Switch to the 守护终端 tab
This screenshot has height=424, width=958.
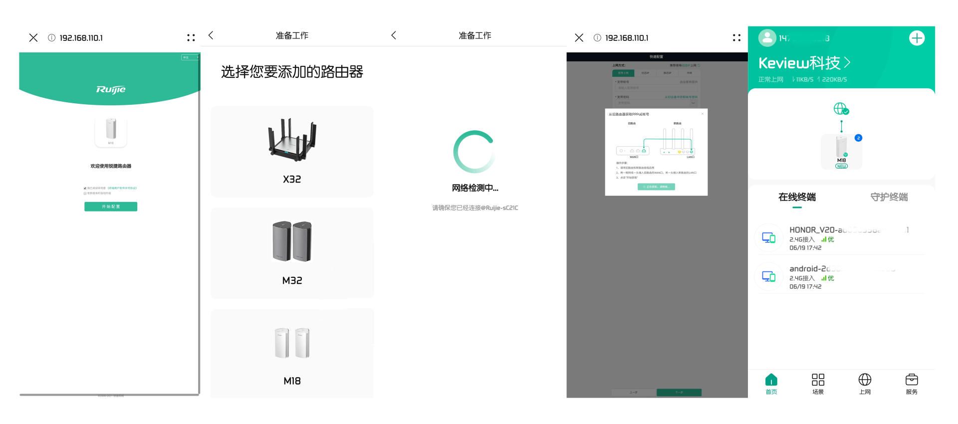pyautogui.click(x=889, y=197)
